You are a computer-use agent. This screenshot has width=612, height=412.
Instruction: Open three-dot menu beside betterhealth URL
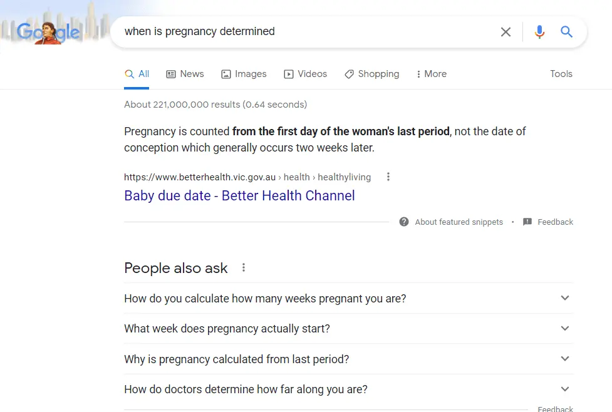pos(388,177)
